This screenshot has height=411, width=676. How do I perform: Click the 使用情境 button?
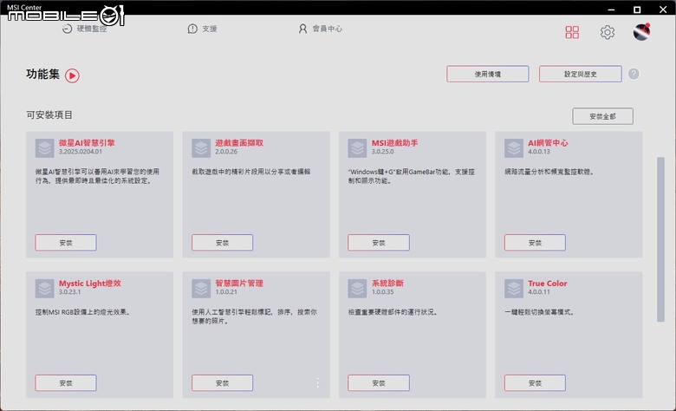488,74
